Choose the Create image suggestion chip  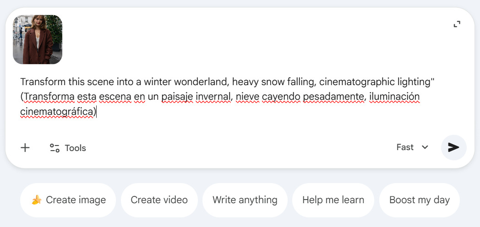click(x=68, y=200)
